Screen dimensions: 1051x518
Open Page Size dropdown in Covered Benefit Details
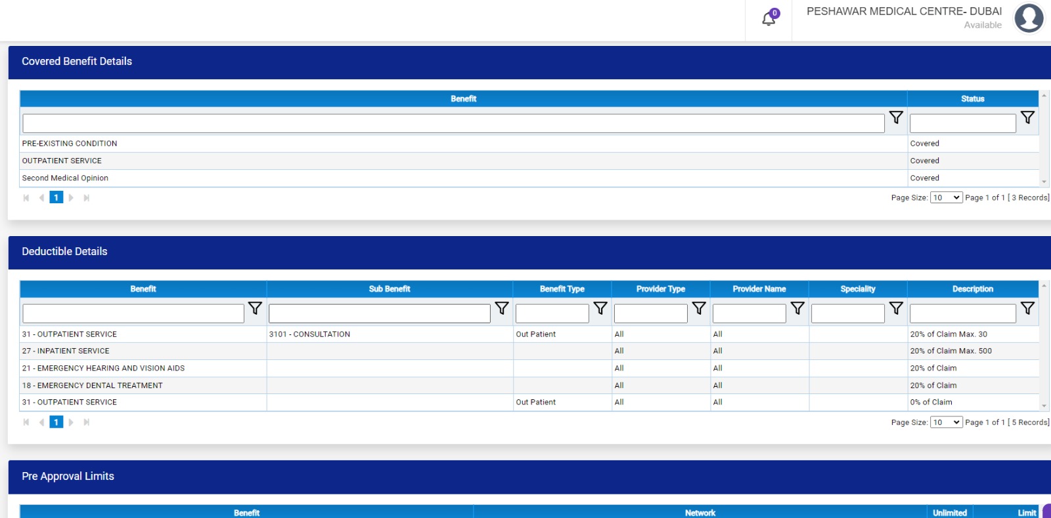tap(946, 197)
